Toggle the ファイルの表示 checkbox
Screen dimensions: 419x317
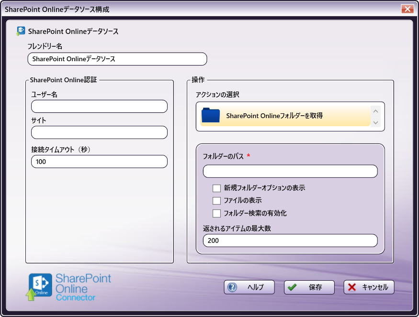(x=216, y=201)
